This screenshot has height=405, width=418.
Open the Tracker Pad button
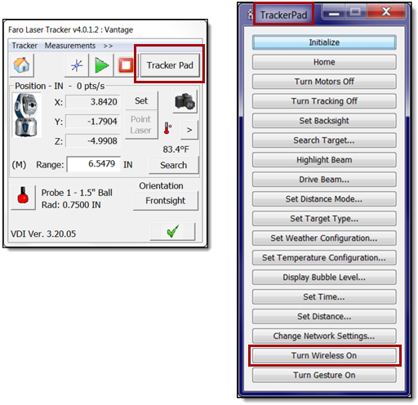tap(170, 65)
